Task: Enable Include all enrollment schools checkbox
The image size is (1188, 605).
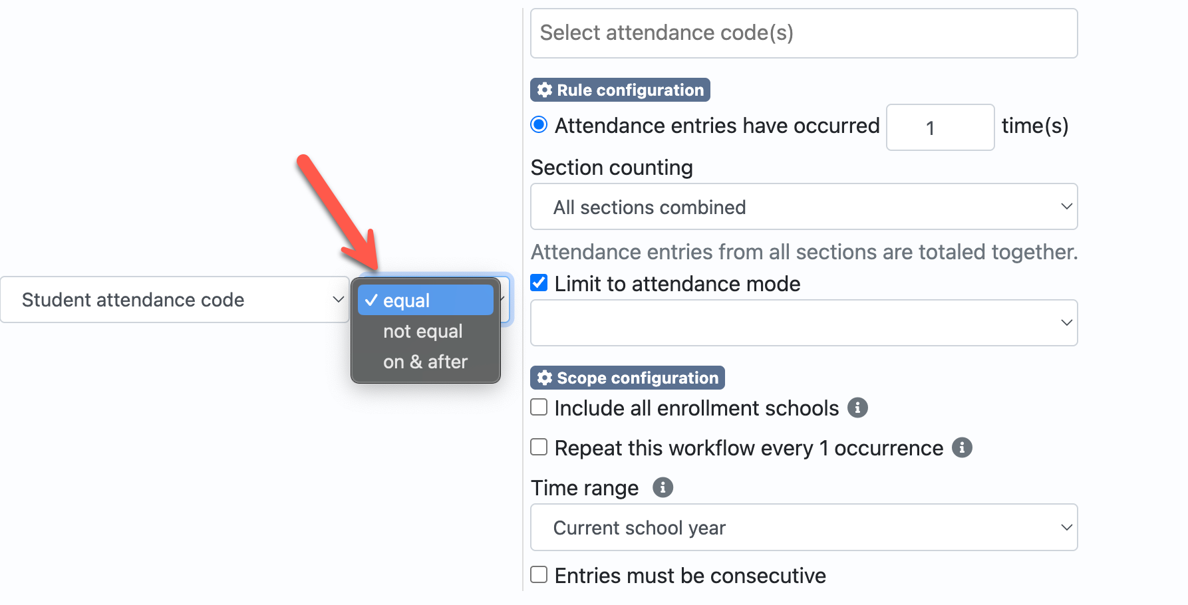Action: click(539, 407)
